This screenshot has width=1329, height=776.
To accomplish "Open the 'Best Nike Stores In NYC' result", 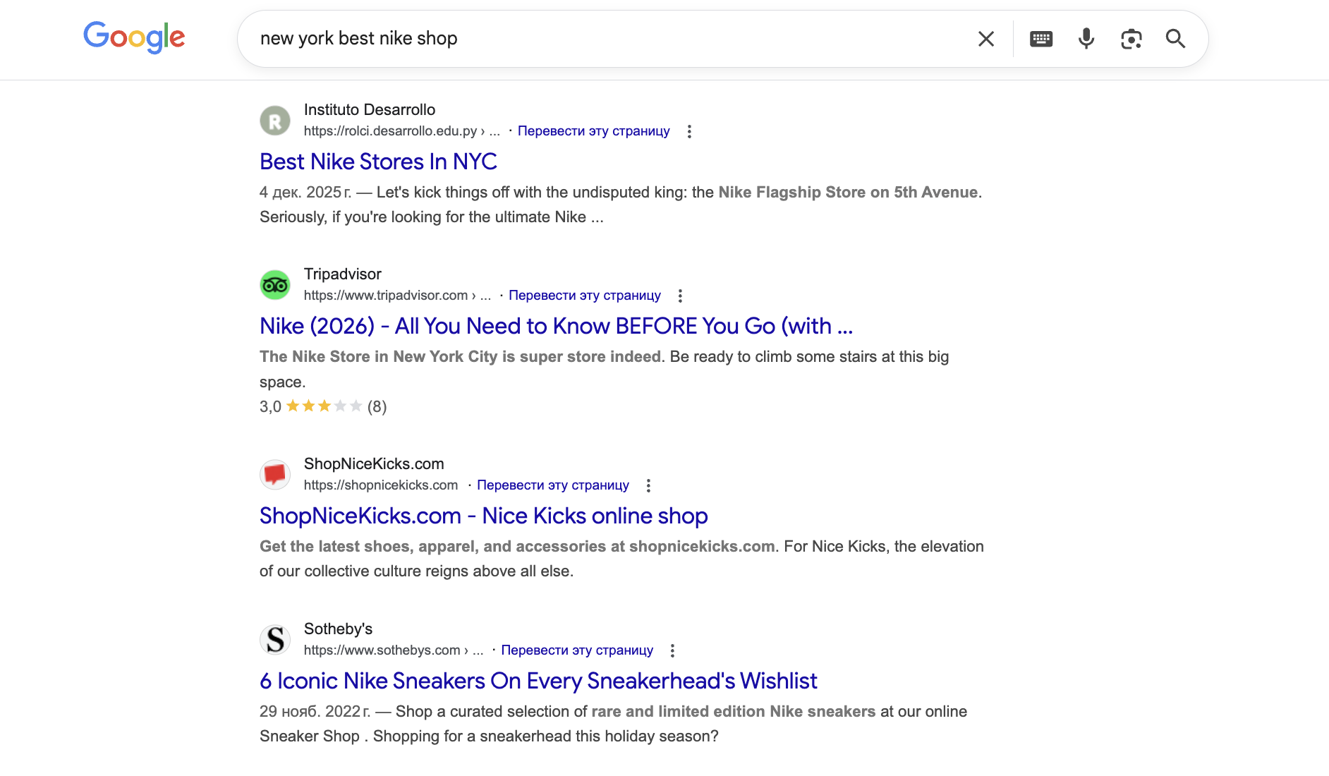I will pyautogui.click(x=378, y=162).
